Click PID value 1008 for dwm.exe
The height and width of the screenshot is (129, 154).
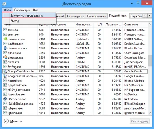point(42,62)
